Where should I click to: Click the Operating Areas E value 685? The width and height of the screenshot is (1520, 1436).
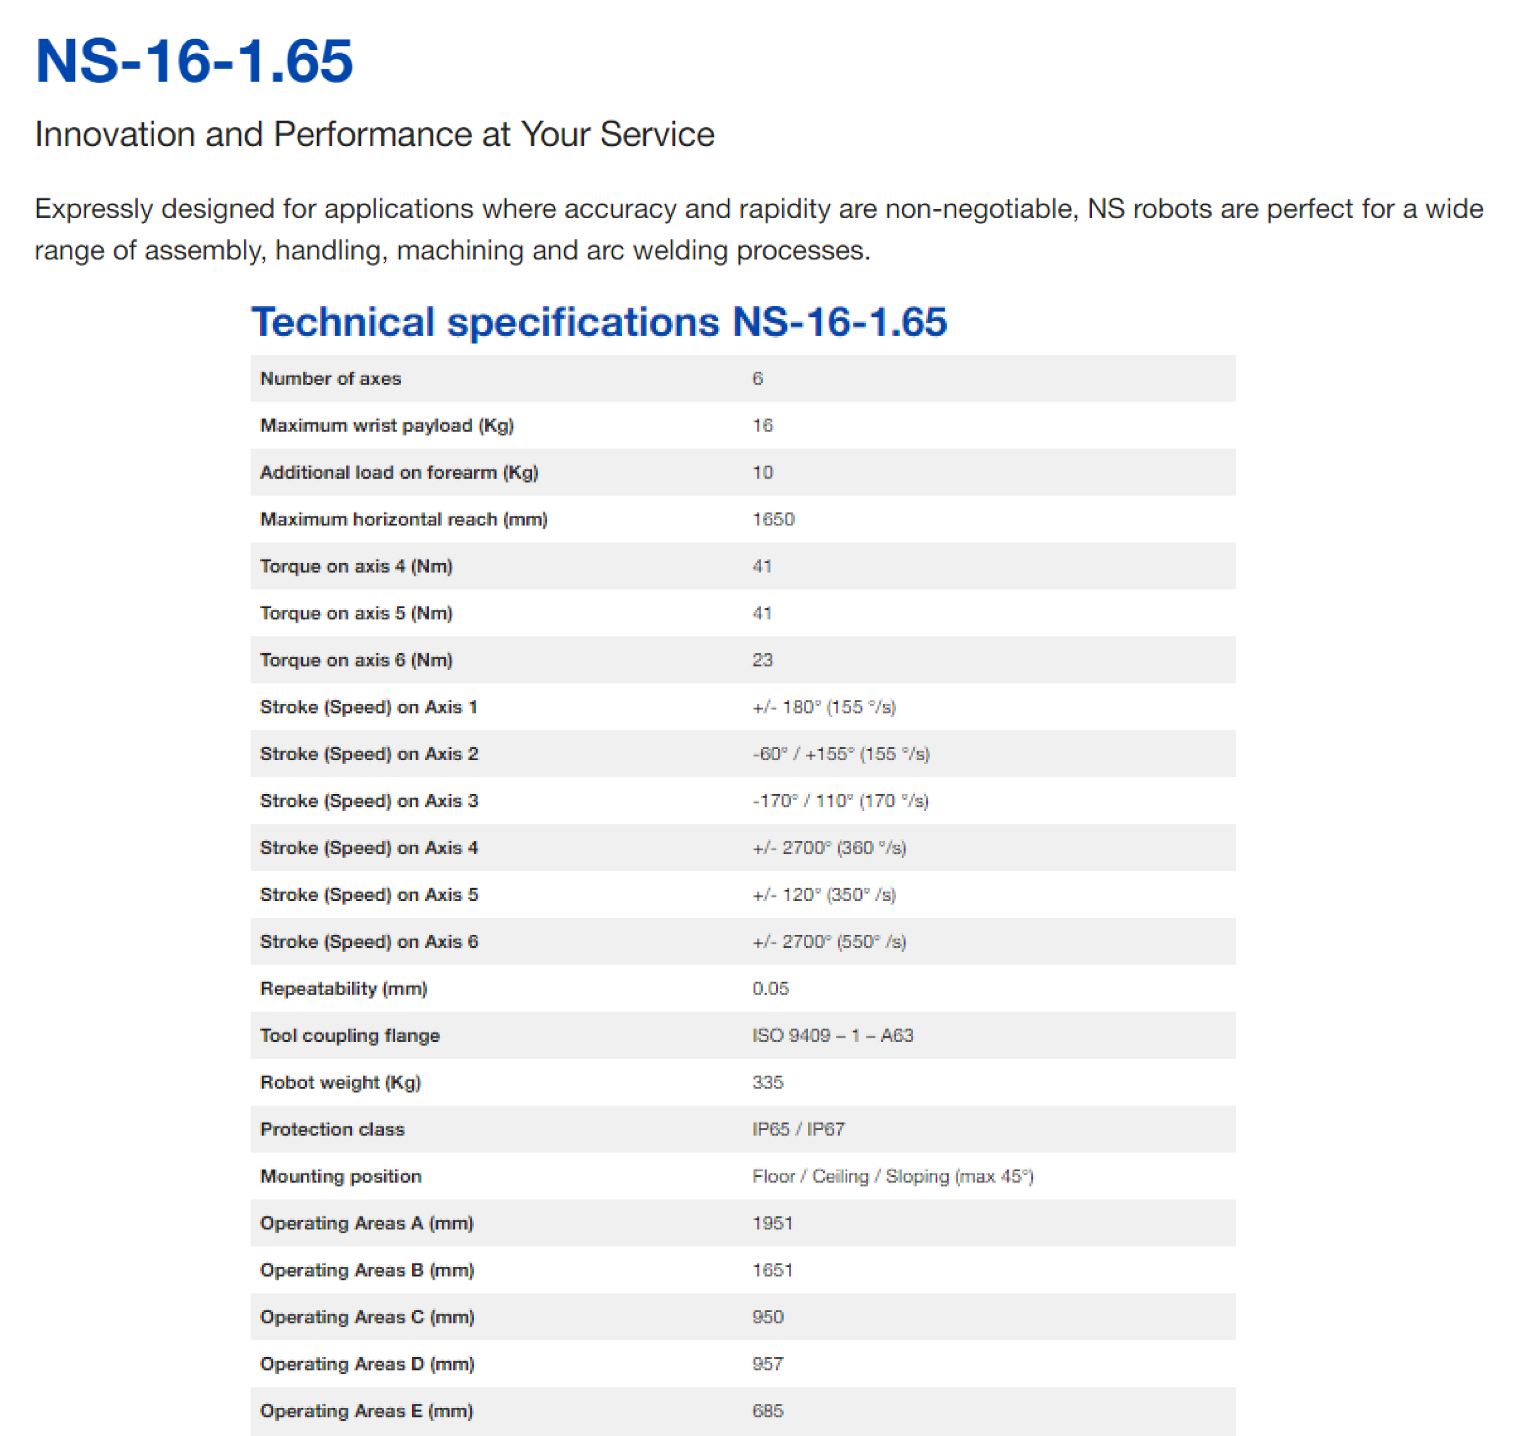[x=767, y=1411]
